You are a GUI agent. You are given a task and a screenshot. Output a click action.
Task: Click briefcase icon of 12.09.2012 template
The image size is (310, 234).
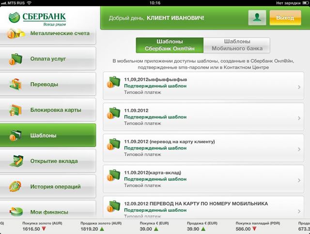point(114,206)
